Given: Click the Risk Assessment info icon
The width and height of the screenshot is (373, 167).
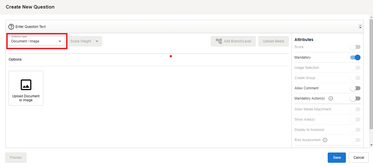Looking at the screenshot, I should tap(325, 140).
